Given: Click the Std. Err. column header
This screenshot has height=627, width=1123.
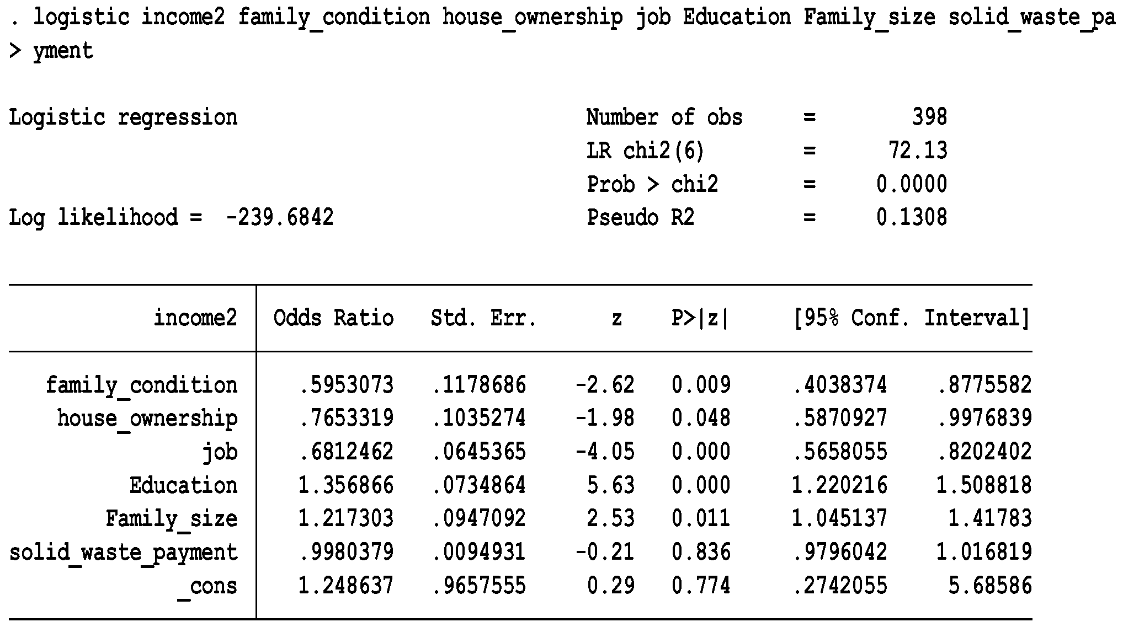Looking at the screenshot, I should click(483, 318).
